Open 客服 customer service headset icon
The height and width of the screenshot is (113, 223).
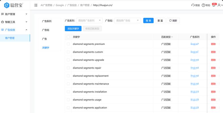point(193,5)
